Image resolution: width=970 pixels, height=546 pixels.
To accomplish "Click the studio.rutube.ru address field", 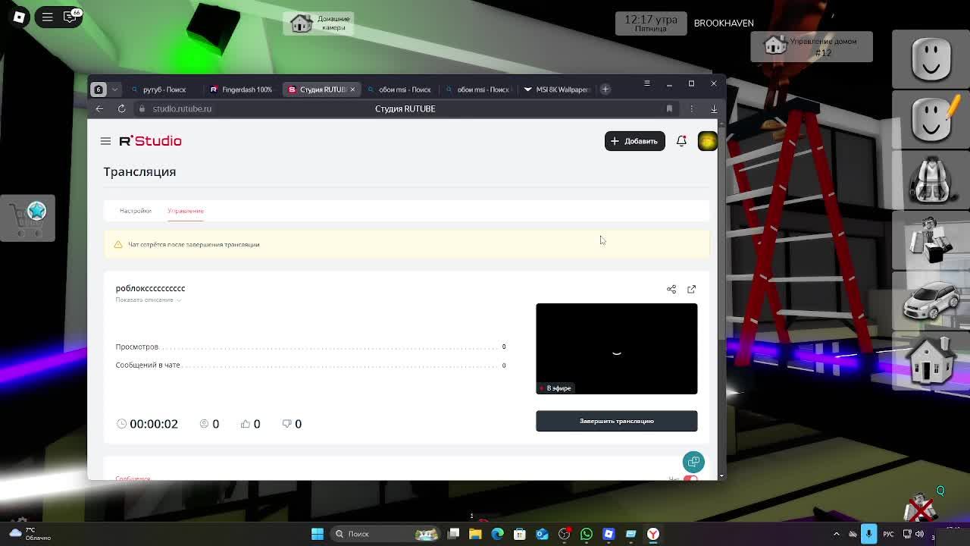I will coord(182,108).
